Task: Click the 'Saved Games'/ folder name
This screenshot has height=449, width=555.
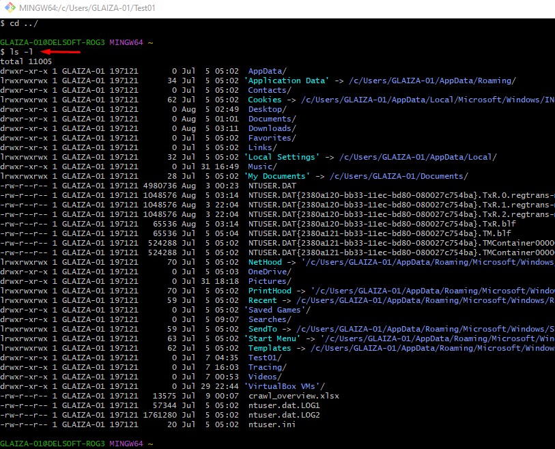Action: [x=276, y=310]
